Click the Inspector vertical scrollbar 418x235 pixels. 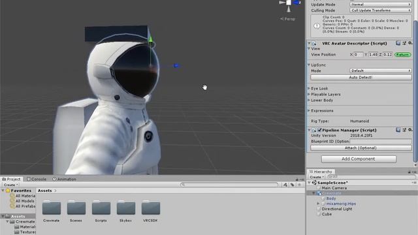pyautogui.click(x=415, y=91)
